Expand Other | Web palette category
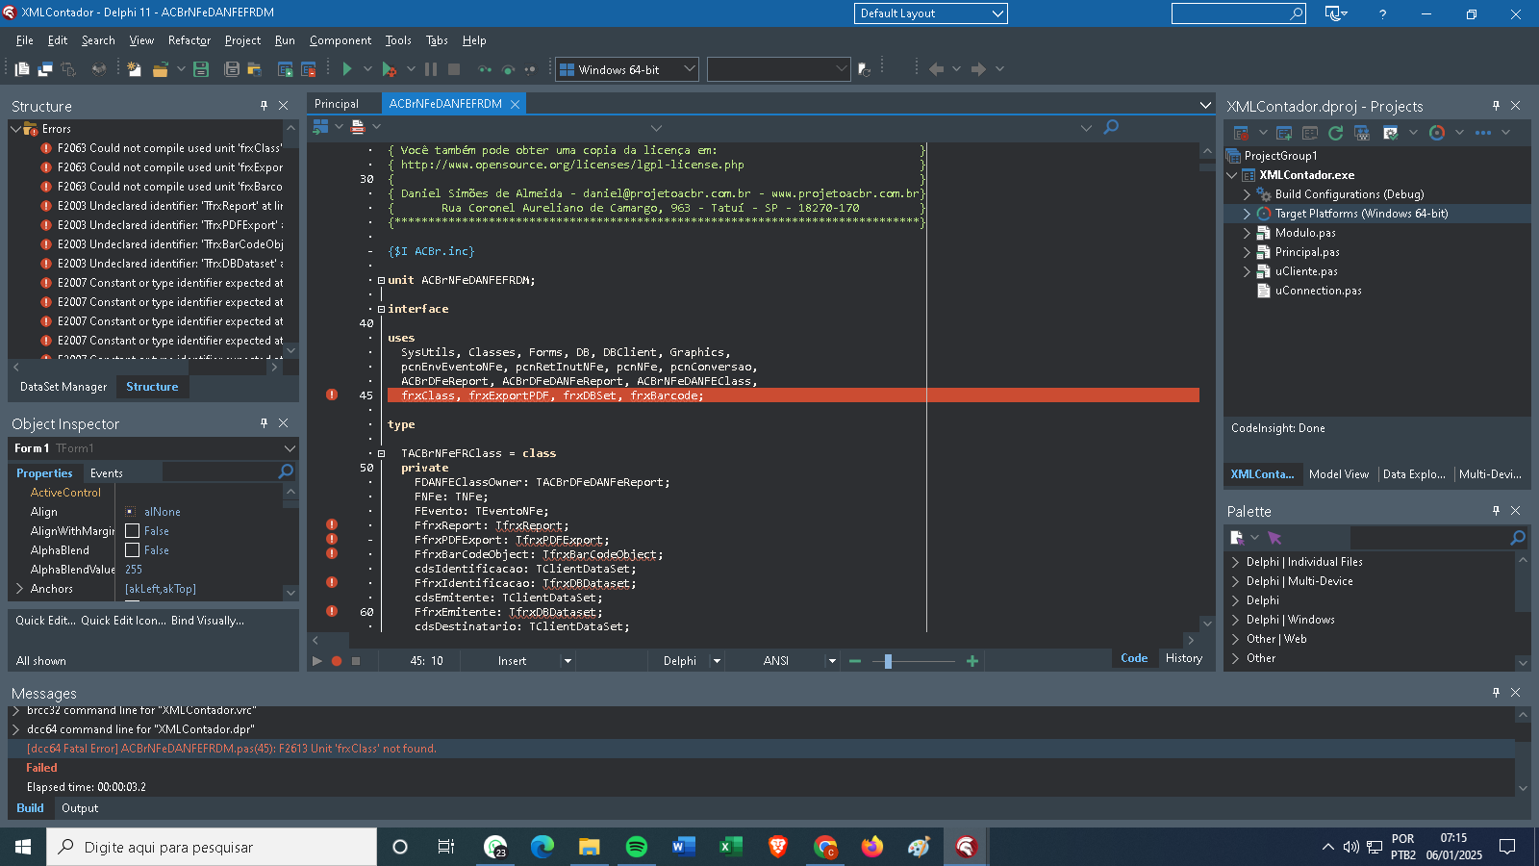This screenshot has width=1539, height=866. tap(1235, 639)
